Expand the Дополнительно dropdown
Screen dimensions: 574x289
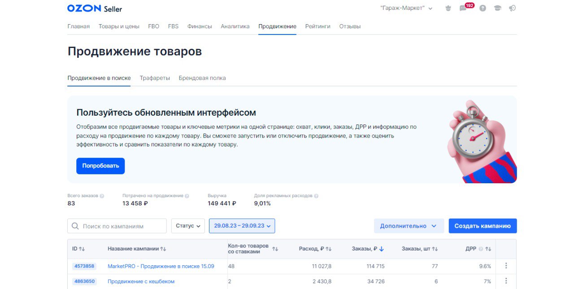coord(409,226)
